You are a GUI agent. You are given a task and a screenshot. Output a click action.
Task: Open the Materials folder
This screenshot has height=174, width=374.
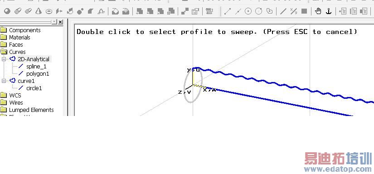pyautogui.click(x=19, y=38)
